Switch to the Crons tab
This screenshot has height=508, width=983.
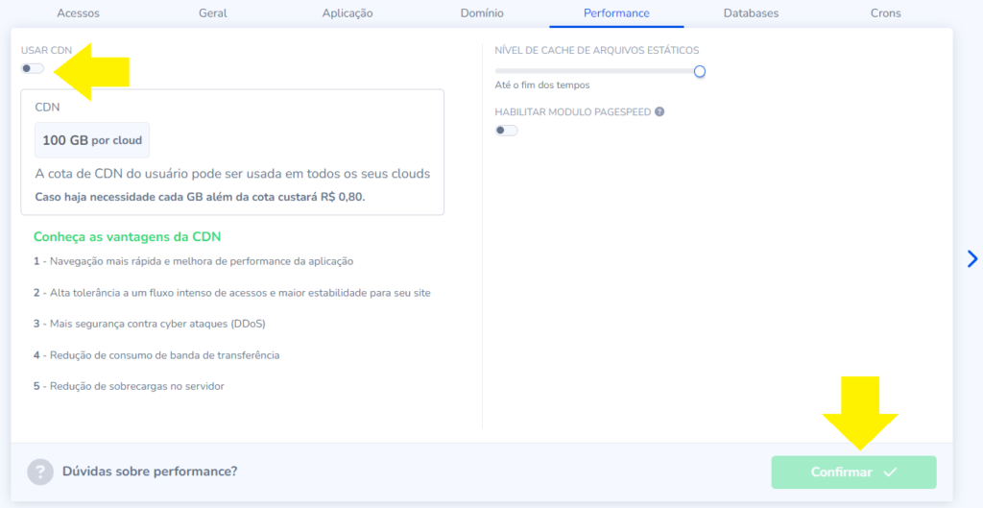coord(885,13)
